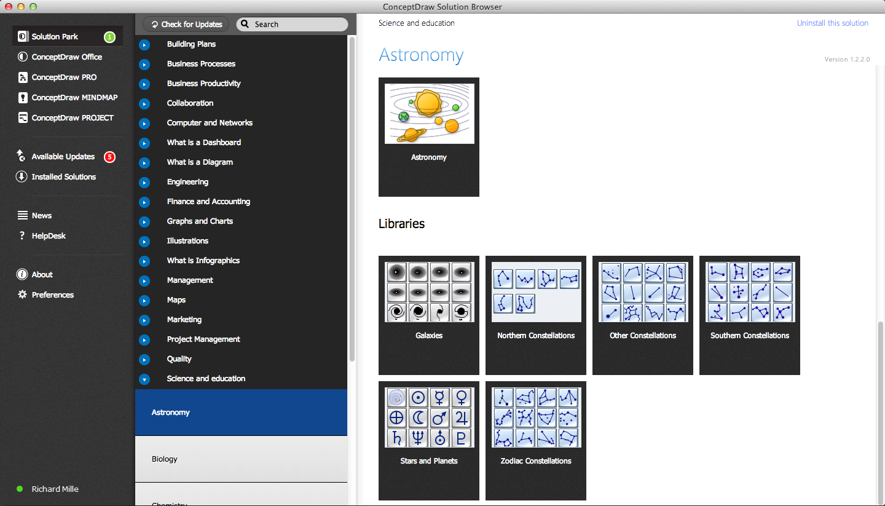
Task: Select the Marketing category
Action: (x=184, y=320)
